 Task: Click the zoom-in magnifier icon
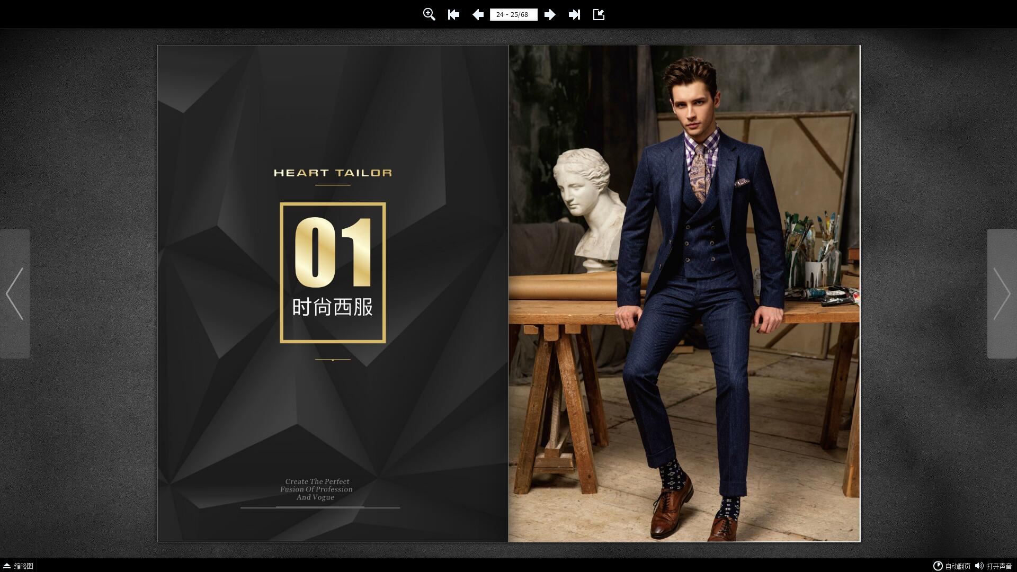pos(429,14)
